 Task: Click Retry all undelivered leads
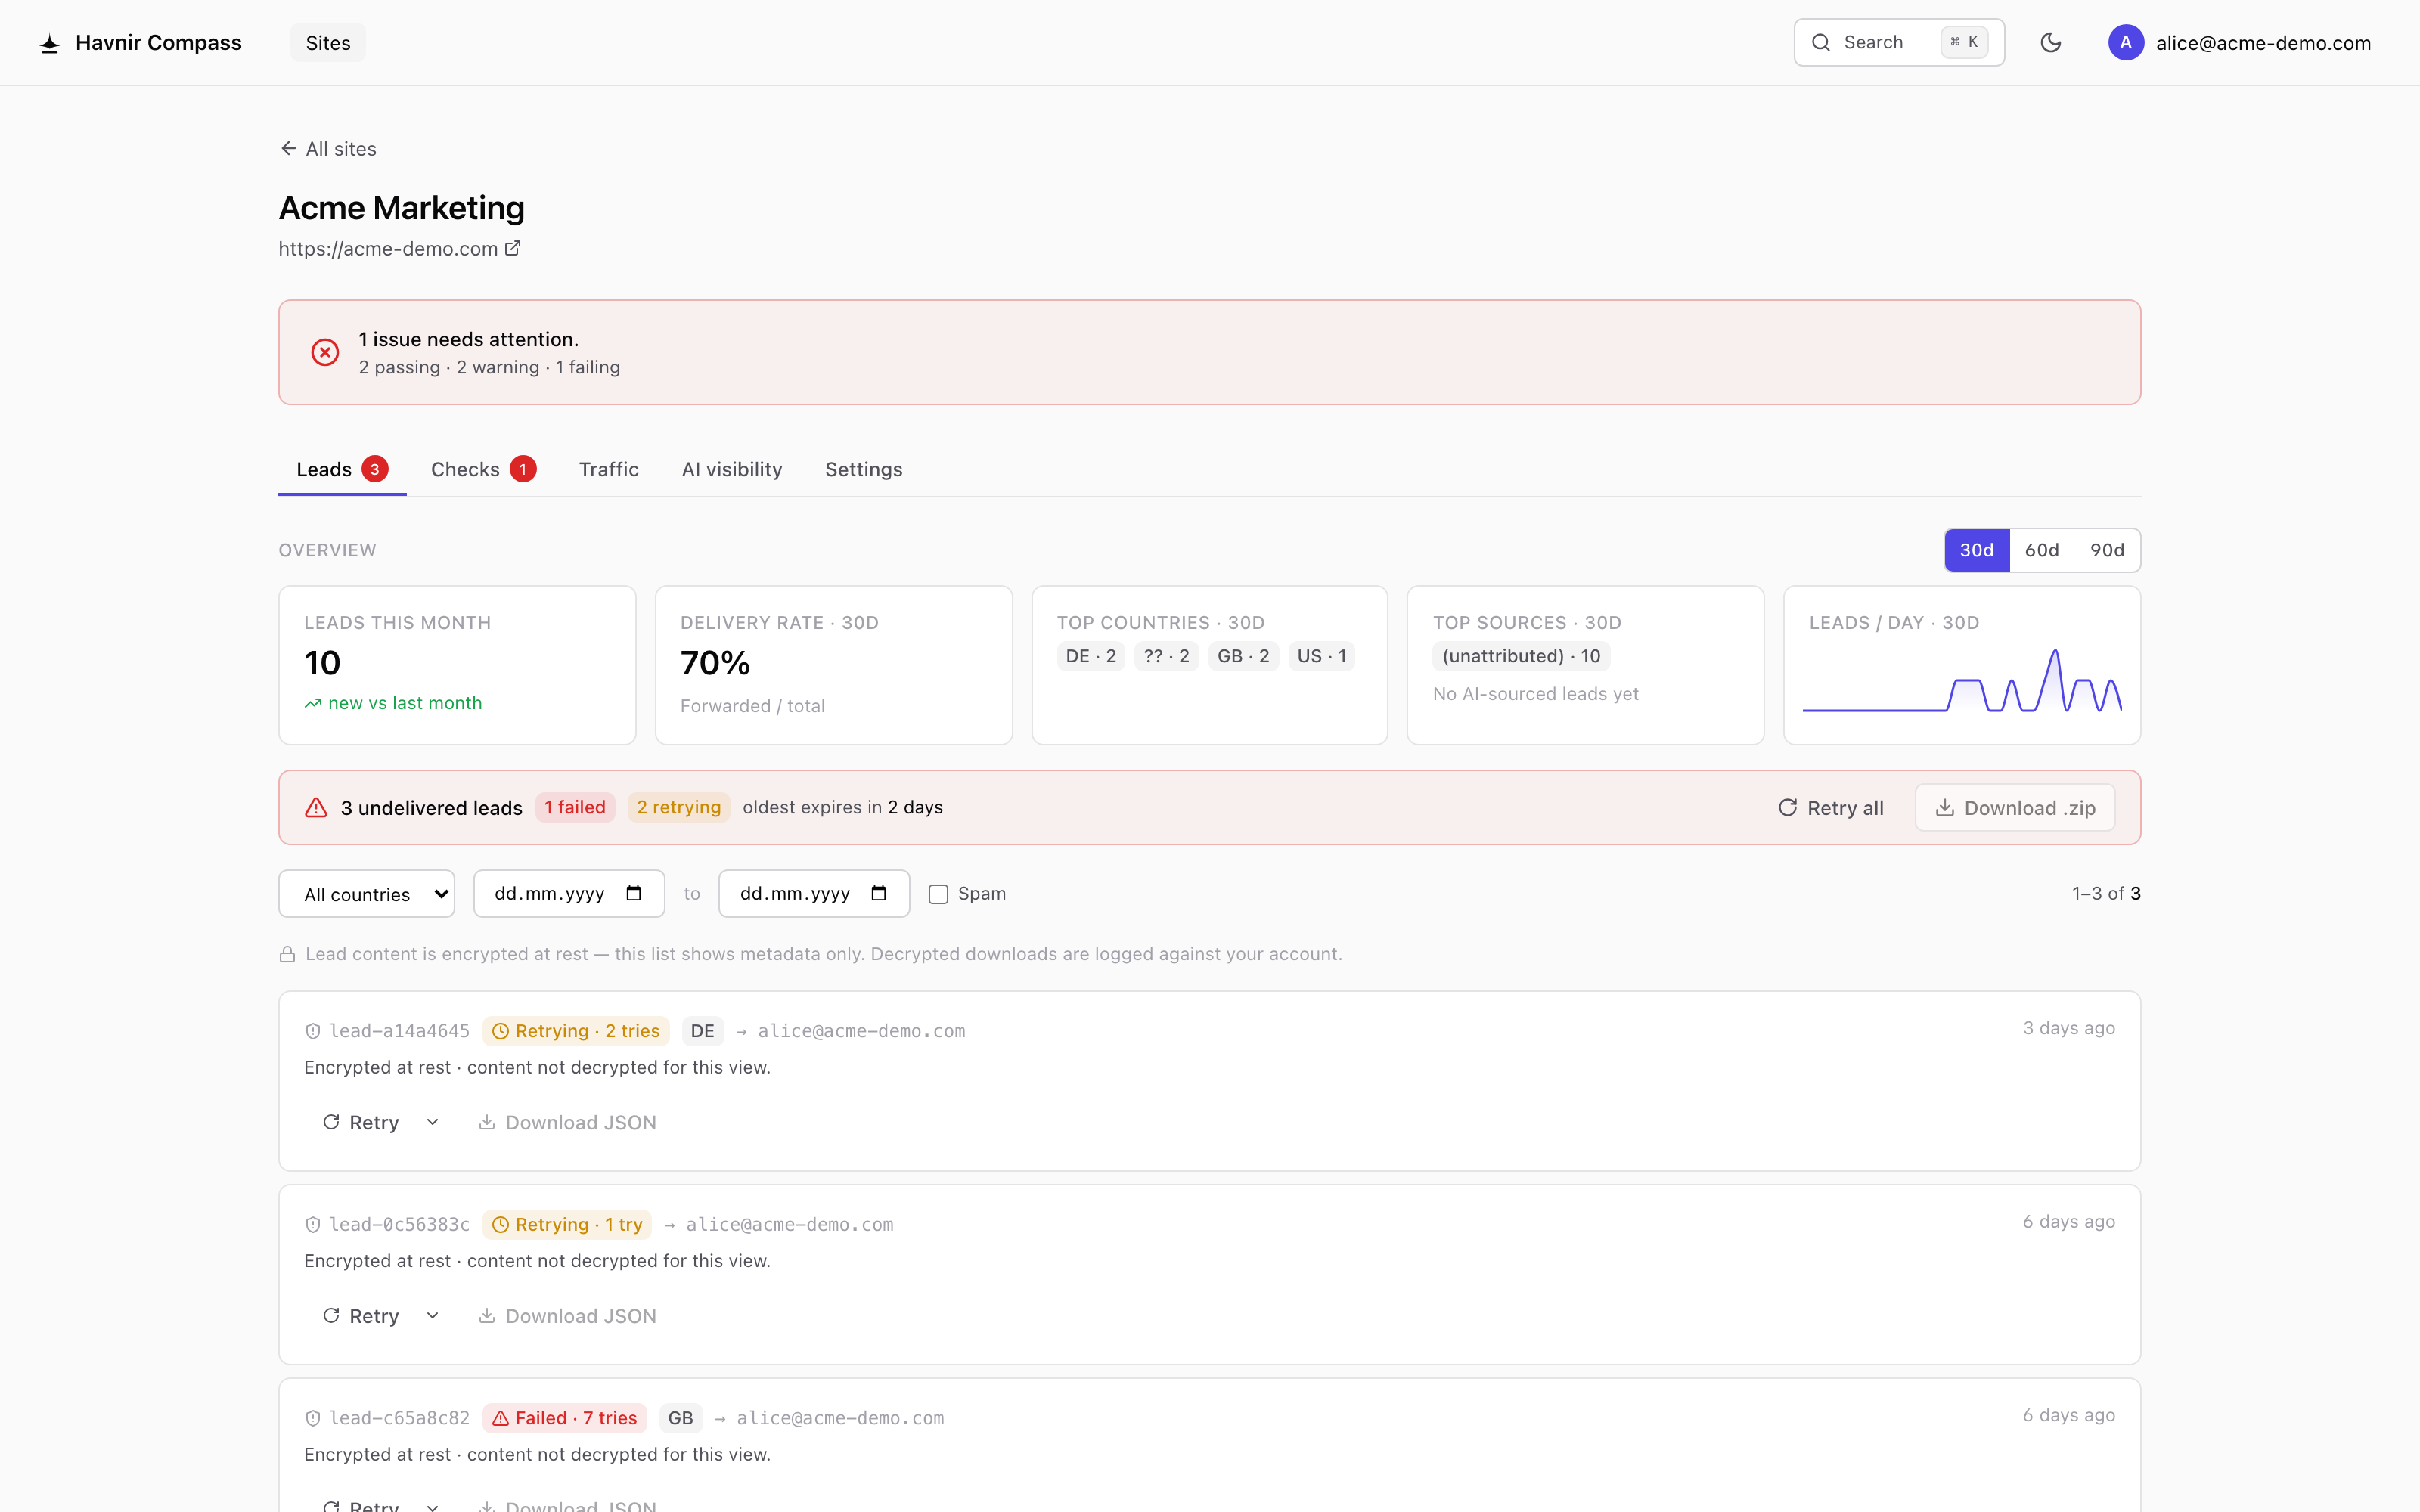[1830, 808]
